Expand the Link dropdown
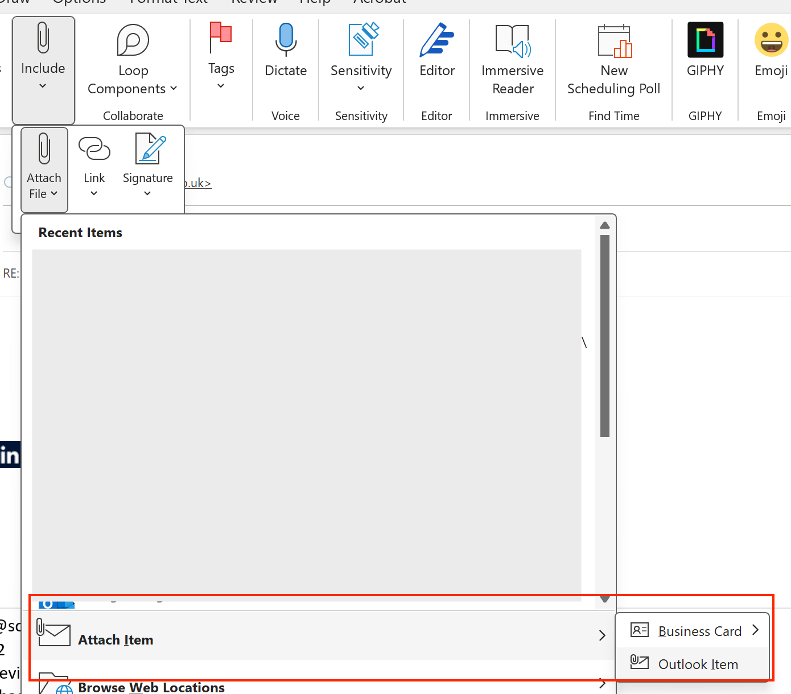 [94, 165]
